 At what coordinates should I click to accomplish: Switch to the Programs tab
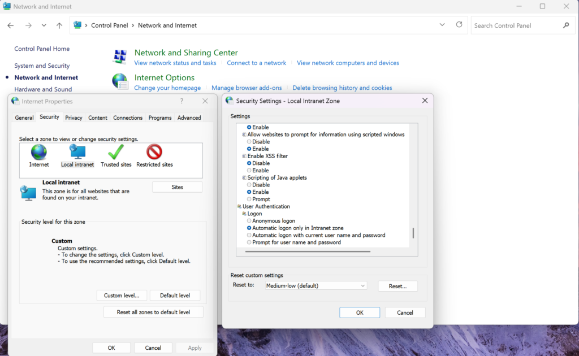coord(160,118)
